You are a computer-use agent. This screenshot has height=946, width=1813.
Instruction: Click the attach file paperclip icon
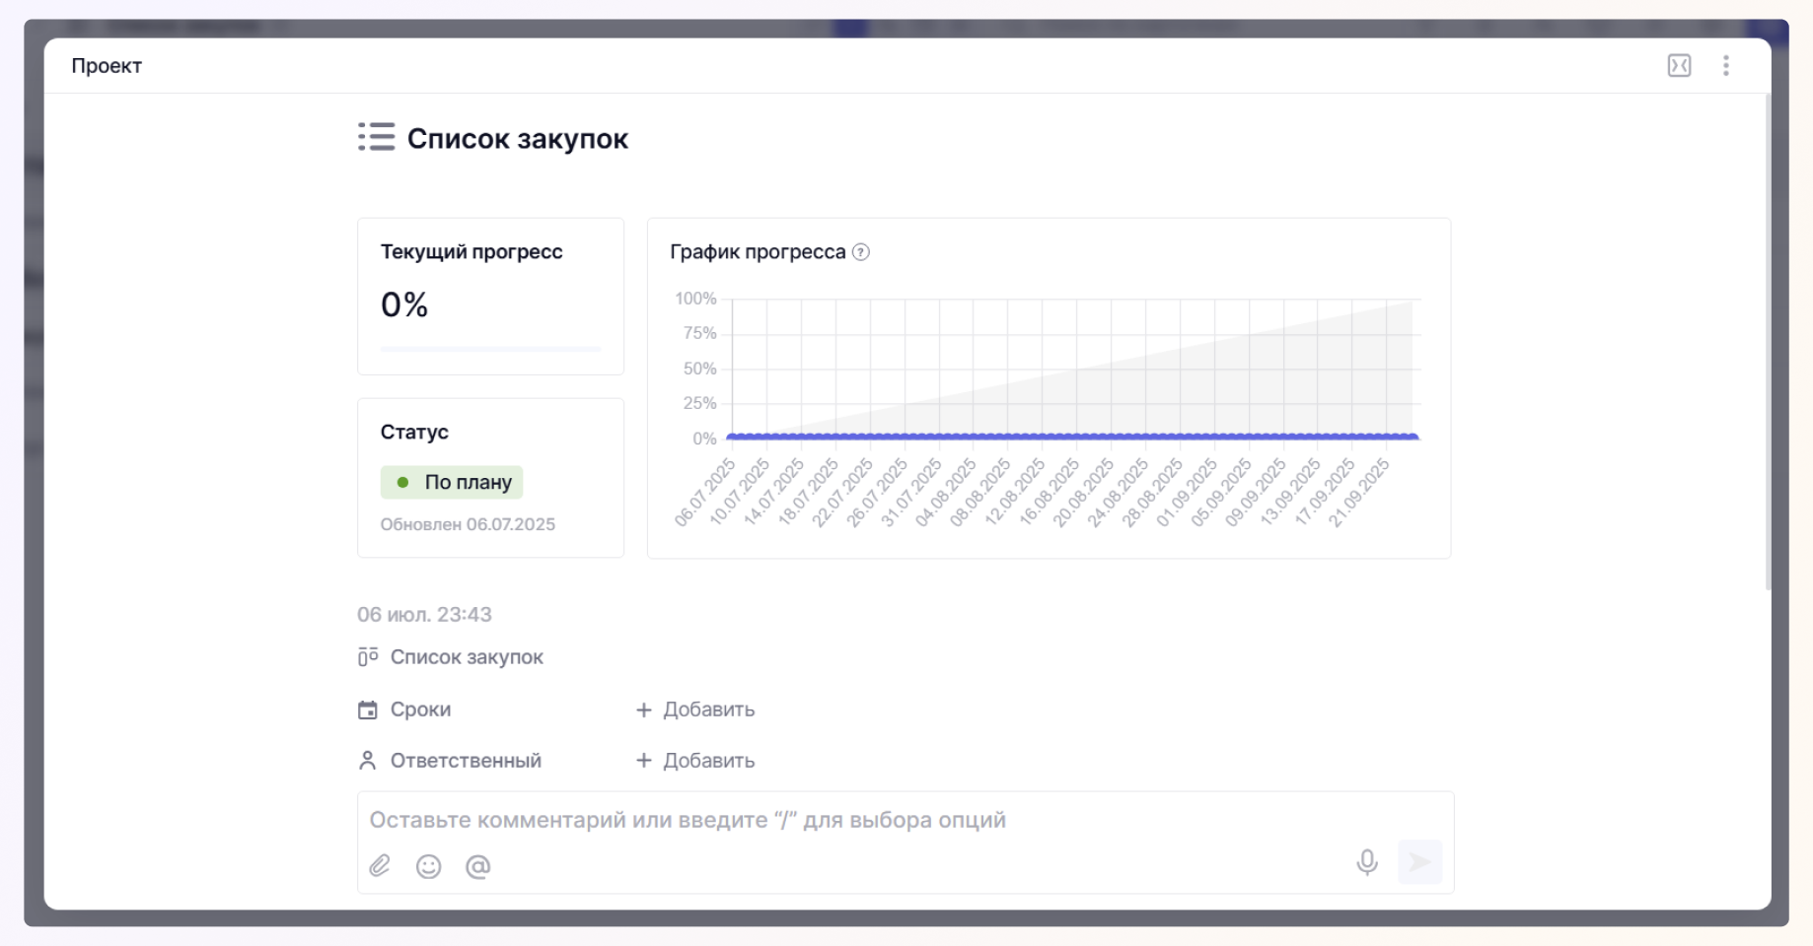[x=380, y=865]
